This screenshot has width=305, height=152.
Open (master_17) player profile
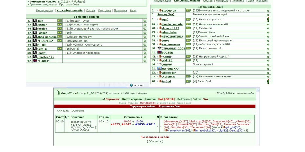tap(45, 57)
